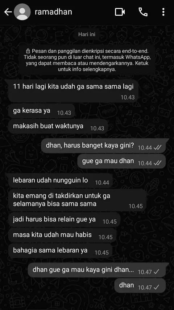This screenshot has width=174, height=310.
Task: Start a voice call with ramadhan
Action: click(143, 12)
